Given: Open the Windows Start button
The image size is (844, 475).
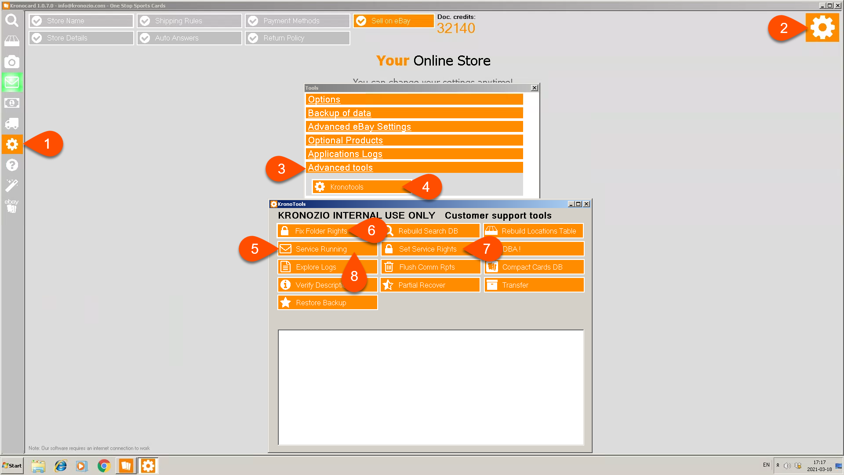Looking at the screenshot, I should coord(12,466).
